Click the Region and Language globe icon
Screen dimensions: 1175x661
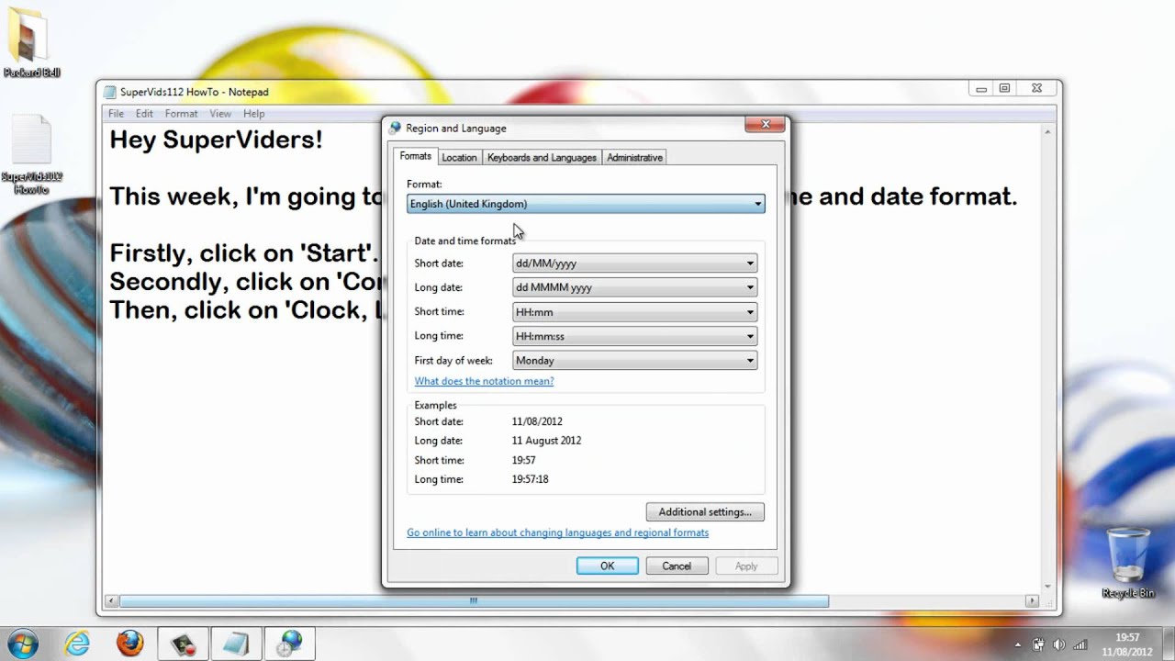396,128
